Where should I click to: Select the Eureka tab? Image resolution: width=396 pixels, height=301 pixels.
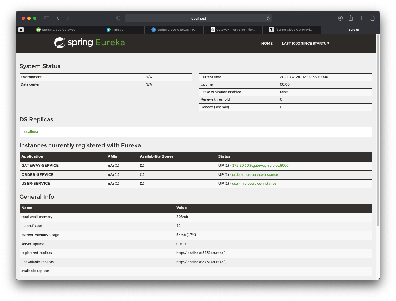tap(351, 30)
